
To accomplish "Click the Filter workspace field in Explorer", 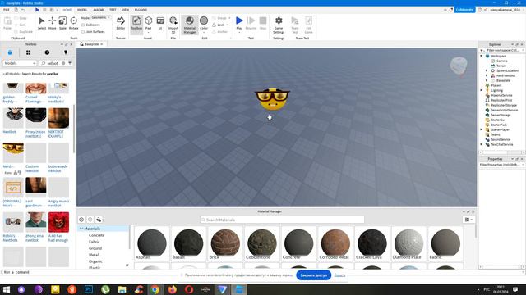I will [502, 50].
